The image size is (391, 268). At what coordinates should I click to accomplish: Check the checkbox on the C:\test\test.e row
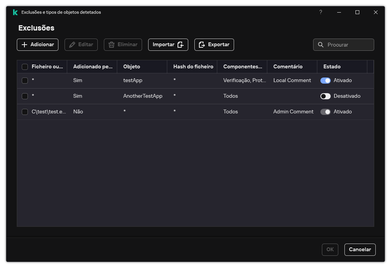click(25, 111)
